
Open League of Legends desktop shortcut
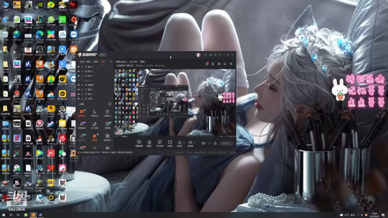(40, 20)
